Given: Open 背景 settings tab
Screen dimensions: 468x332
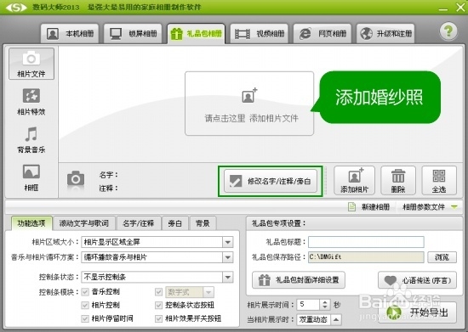Looking at the screenshot, I should coord(203,223).
